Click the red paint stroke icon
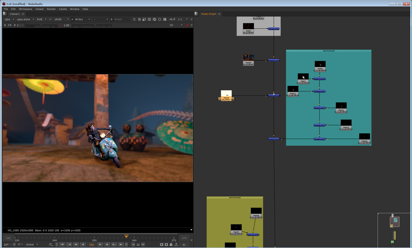The image size is (412, 248). (x=187, y=25)
